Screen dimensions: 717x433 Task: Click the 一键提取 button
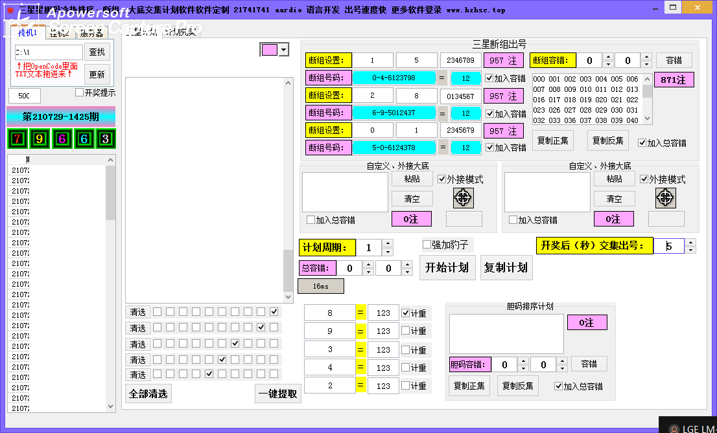tap(277, 394)
